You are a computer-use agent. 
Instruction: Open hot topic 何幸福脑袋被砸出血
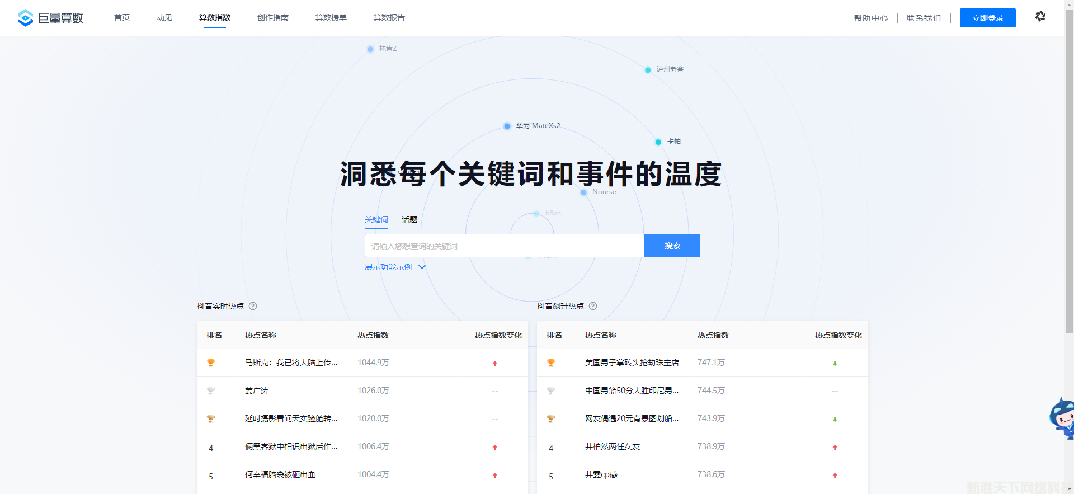(280, 474)
